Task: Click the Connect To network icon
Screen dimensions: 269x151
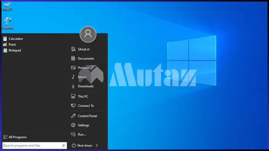Action: [x=73, y=106]
